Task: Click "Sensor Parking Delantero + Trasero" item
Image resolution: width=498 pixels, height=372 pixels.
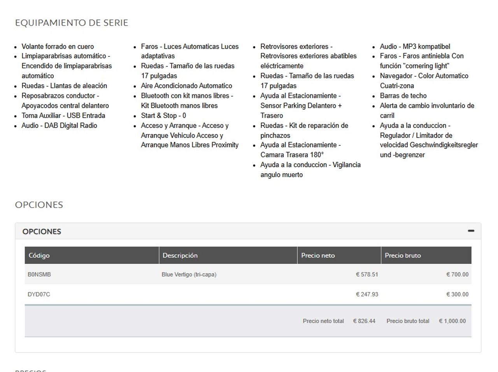Action: [301, 105]
